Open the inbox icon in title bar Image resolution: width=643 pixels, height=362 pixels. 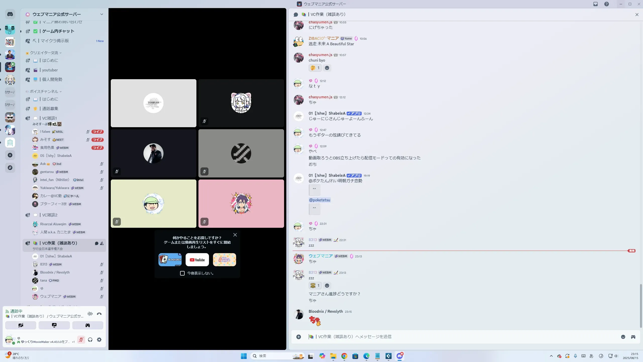tap(596, 4)
